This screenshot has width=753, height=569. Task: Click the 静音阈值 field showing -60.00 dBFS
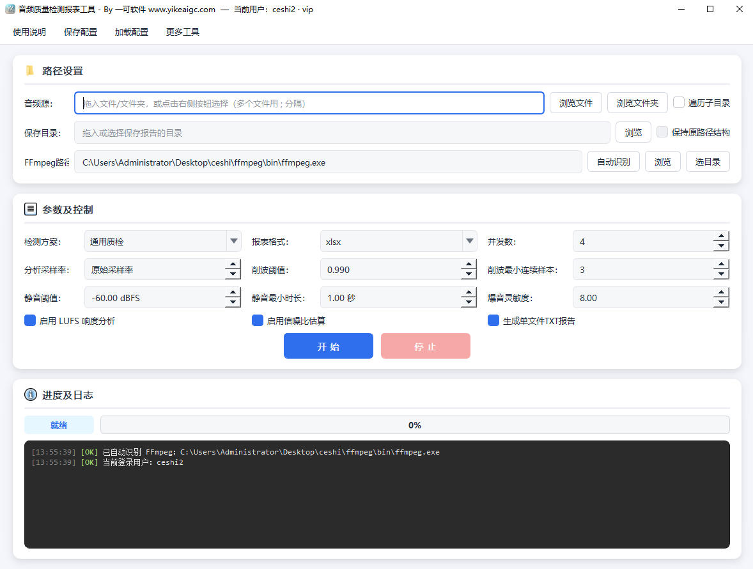155,298
